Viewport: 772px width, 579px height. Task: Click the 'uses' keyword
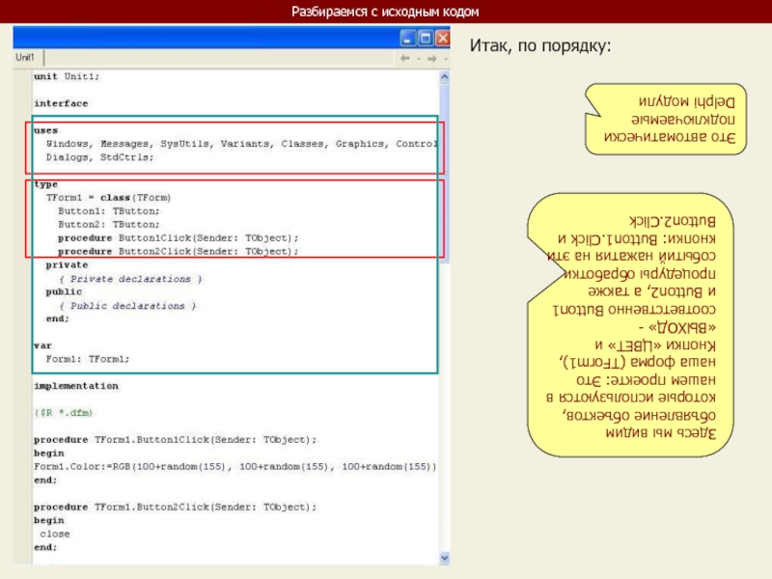point(45,130)
